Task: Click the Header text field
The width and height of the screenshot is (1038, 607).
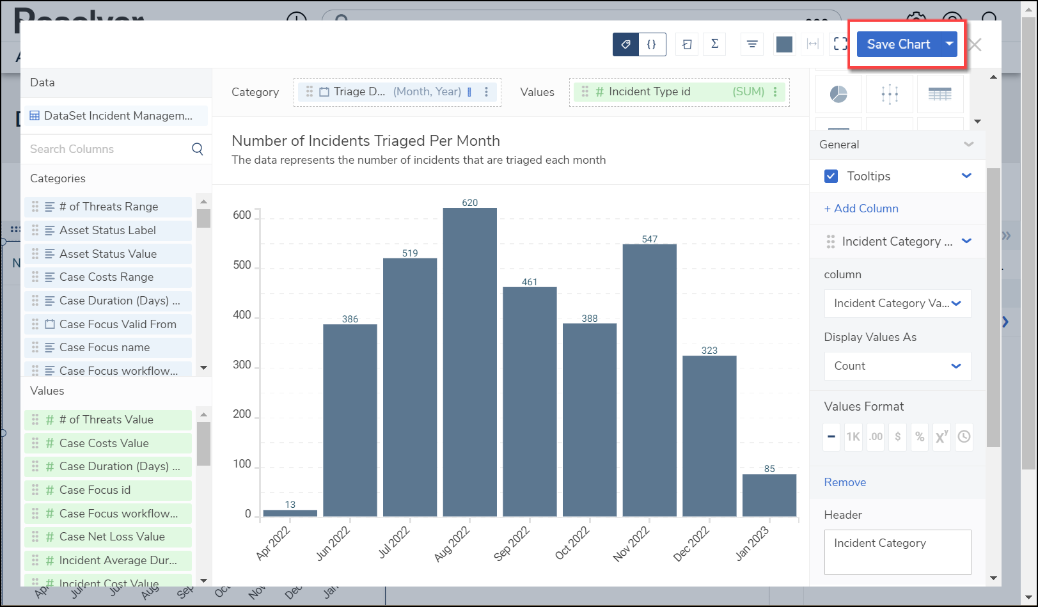Action: [x=897, y=551]
